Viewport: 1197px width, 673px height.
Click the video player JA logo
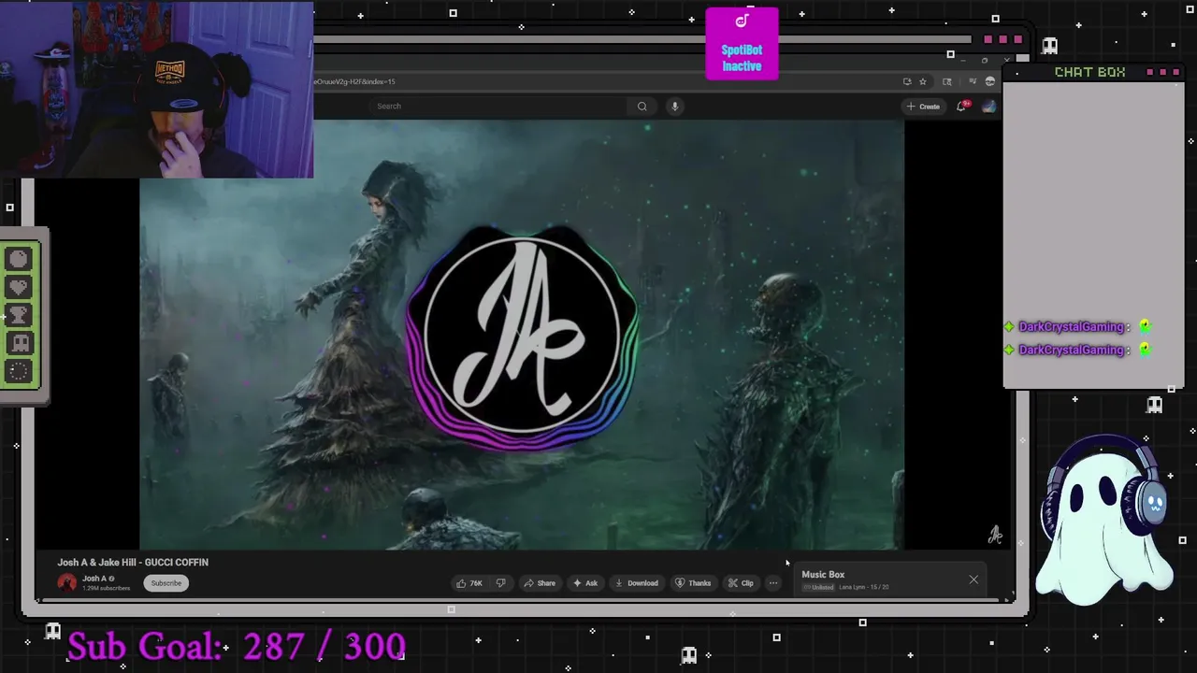522,336
